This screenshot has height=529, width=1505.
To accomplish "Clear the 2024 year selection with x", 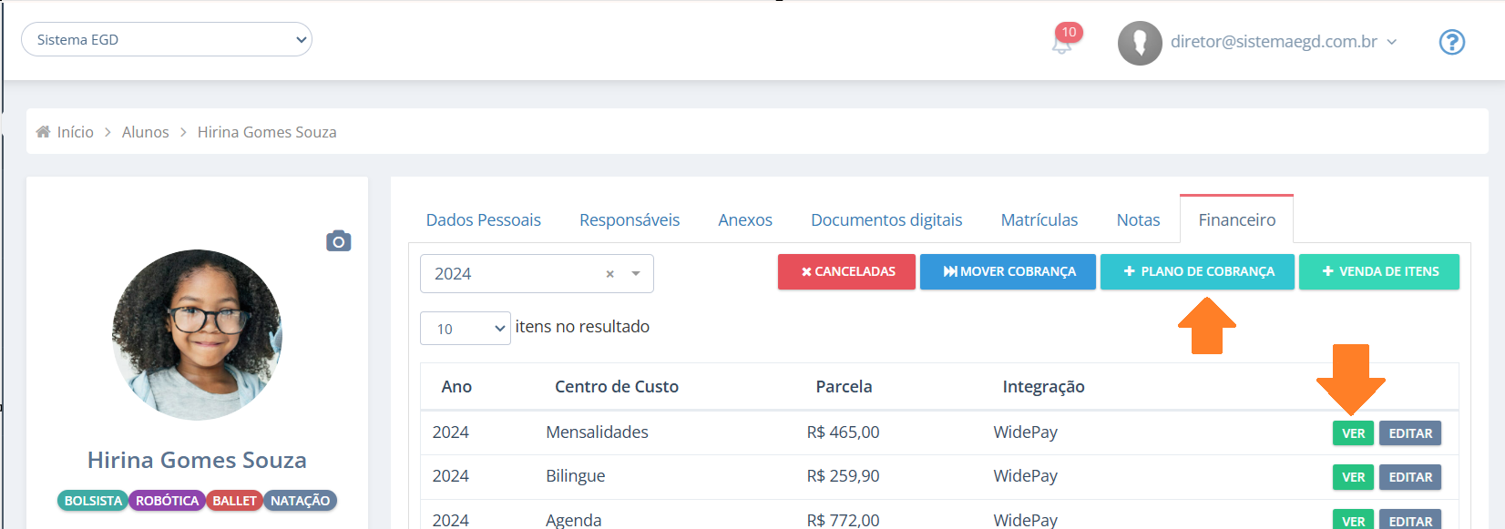I will click(609, 274).
